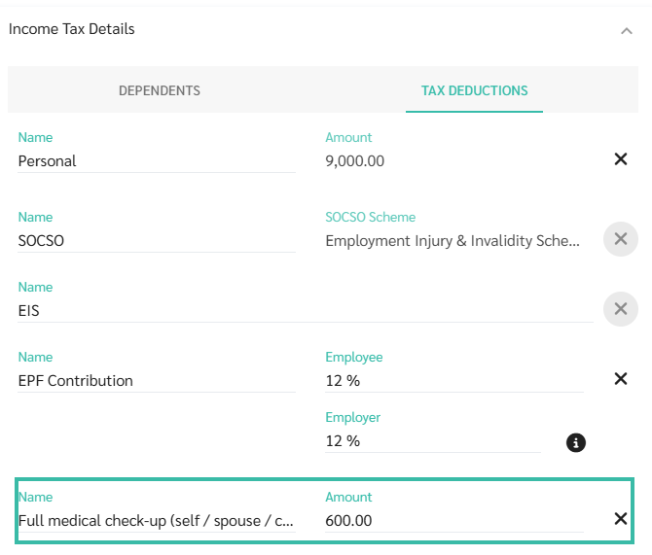
Task: Click the Income Tax Details heading
Action: click(x=72, y=29)
